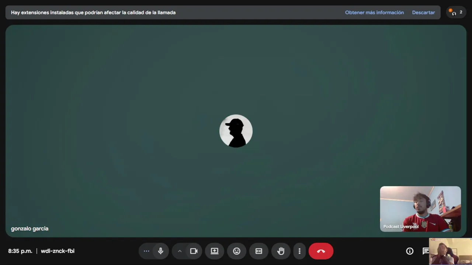Click the extensions warning message text
472x265 pixels.
click(x=93, y=13)
